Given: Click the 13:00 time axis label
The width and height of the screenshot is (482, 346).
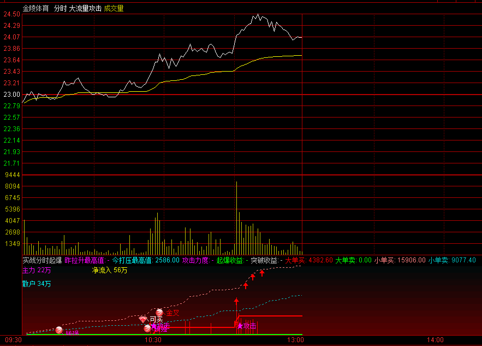Looking at the screenshot, I should point(295,340).
